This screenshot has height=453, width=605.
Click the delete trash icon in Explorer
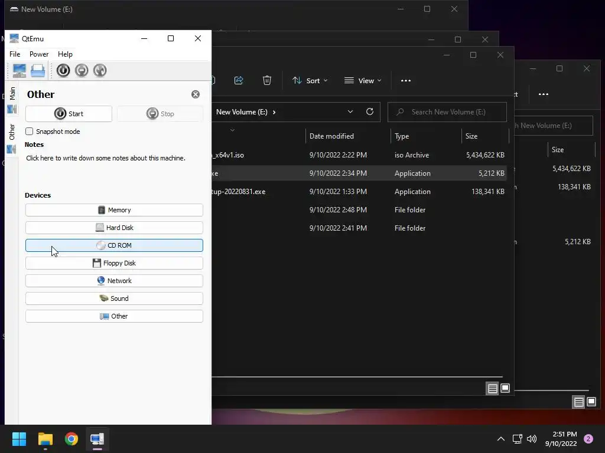click(266, 80)
